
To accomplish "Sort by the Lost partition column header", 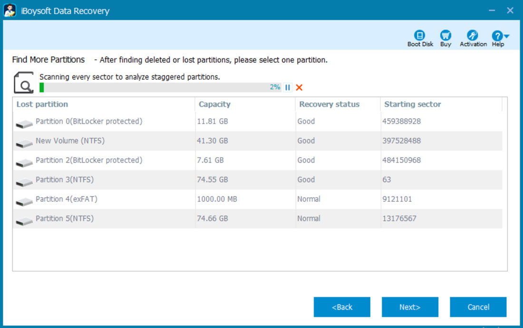I will click(42, 104).
